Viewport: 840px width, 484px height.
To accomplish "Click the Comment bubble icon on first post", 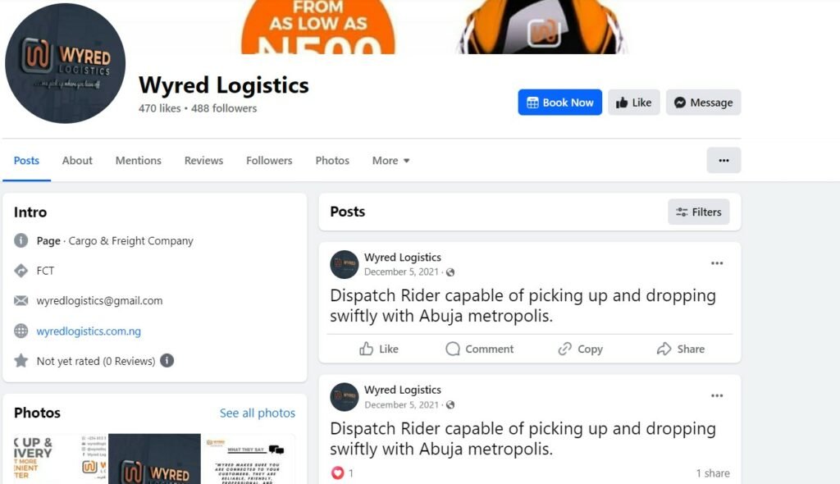I will pos(453,349).
